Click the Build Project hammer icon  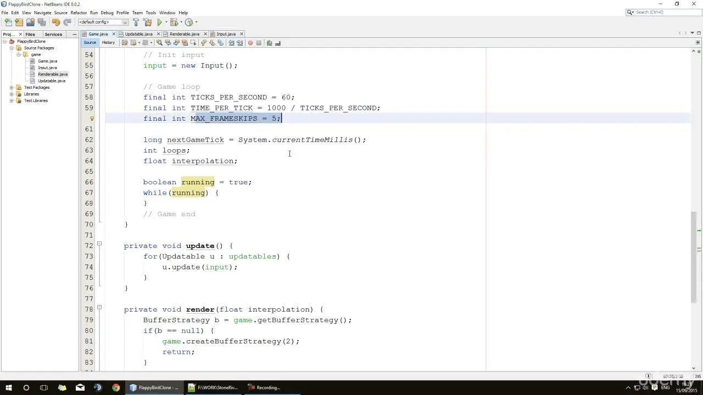[x=136, y=22]
